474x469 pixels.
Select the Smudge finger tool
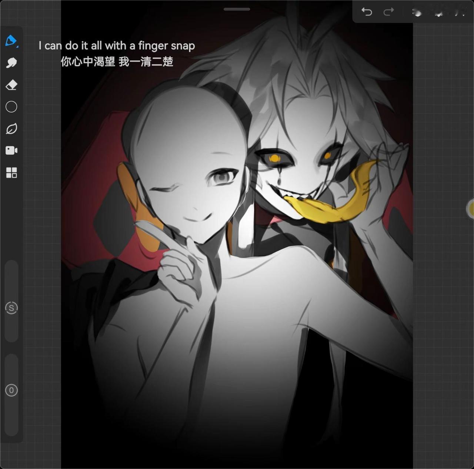point(11,63)
